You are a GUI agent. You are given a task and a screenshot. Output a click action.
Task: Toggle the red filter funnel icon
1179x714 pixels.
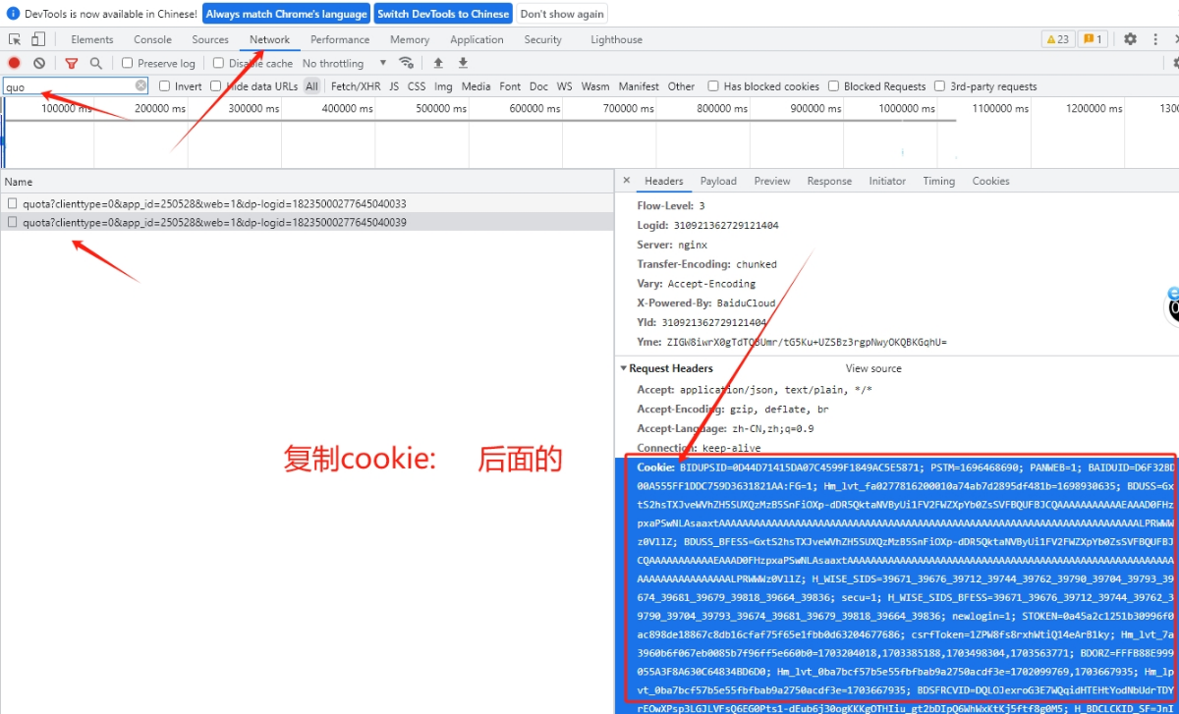pyautogui.click(x=72, y=63)
